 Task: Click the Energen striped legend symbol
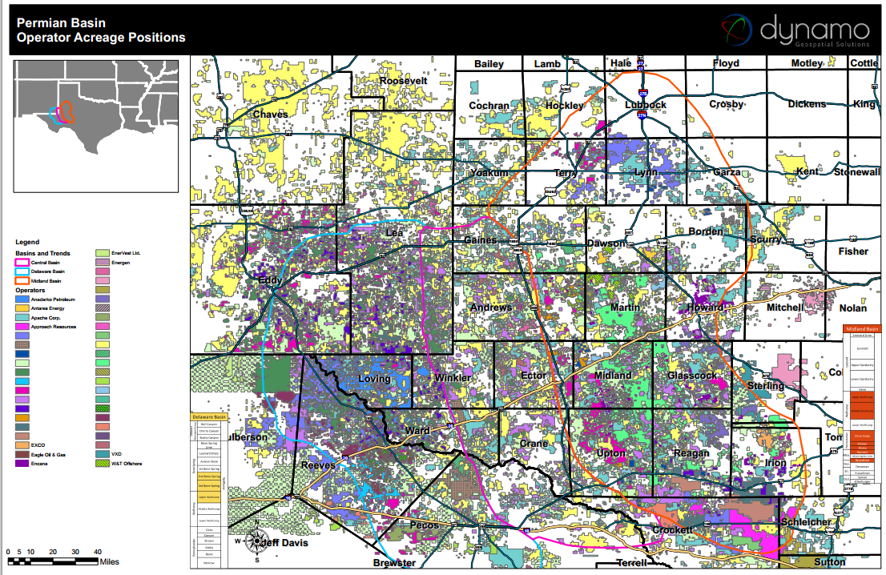(103, 262)
